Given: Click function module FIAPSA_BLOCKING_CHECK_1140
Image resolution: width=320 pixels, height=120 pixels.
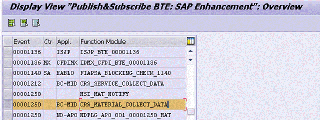Looking at the screenshot, I should click(125, 73).
